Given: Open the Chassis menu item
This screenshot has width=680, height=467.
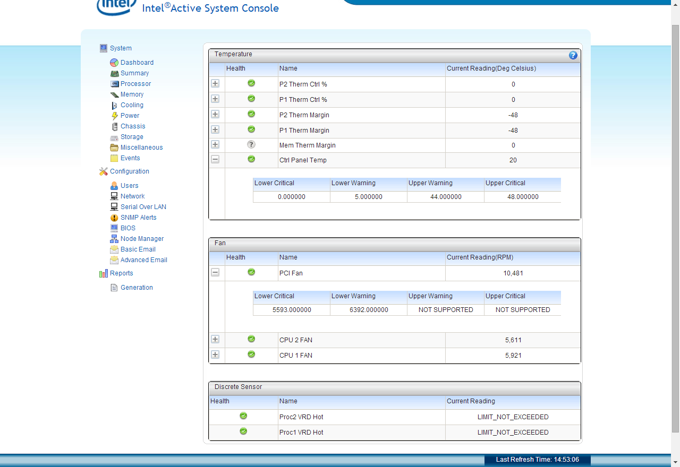Looking at the screenshot, I should coord(133,126).
